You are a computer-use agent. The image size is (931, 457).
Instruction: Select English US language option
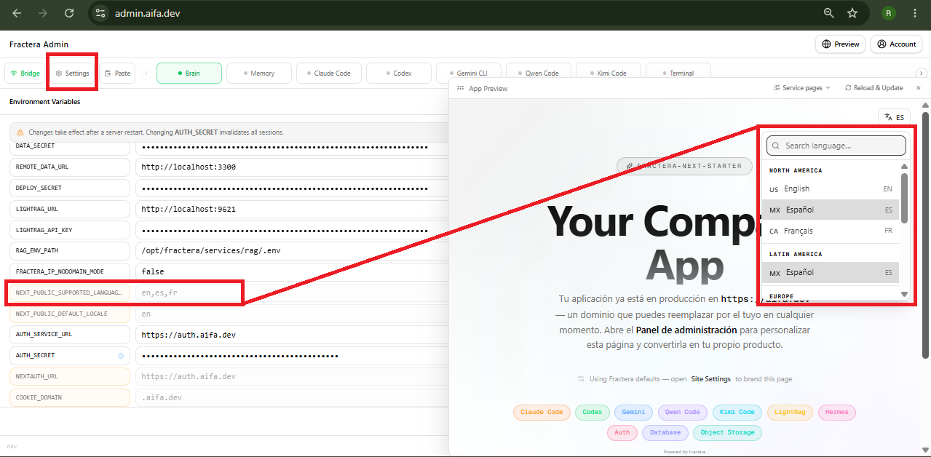tap(831, 188)
